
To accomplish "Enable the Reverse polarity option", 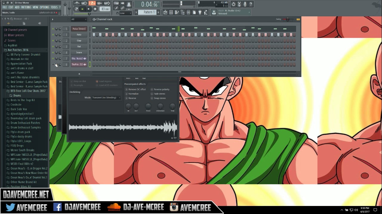I will point(152,89).
